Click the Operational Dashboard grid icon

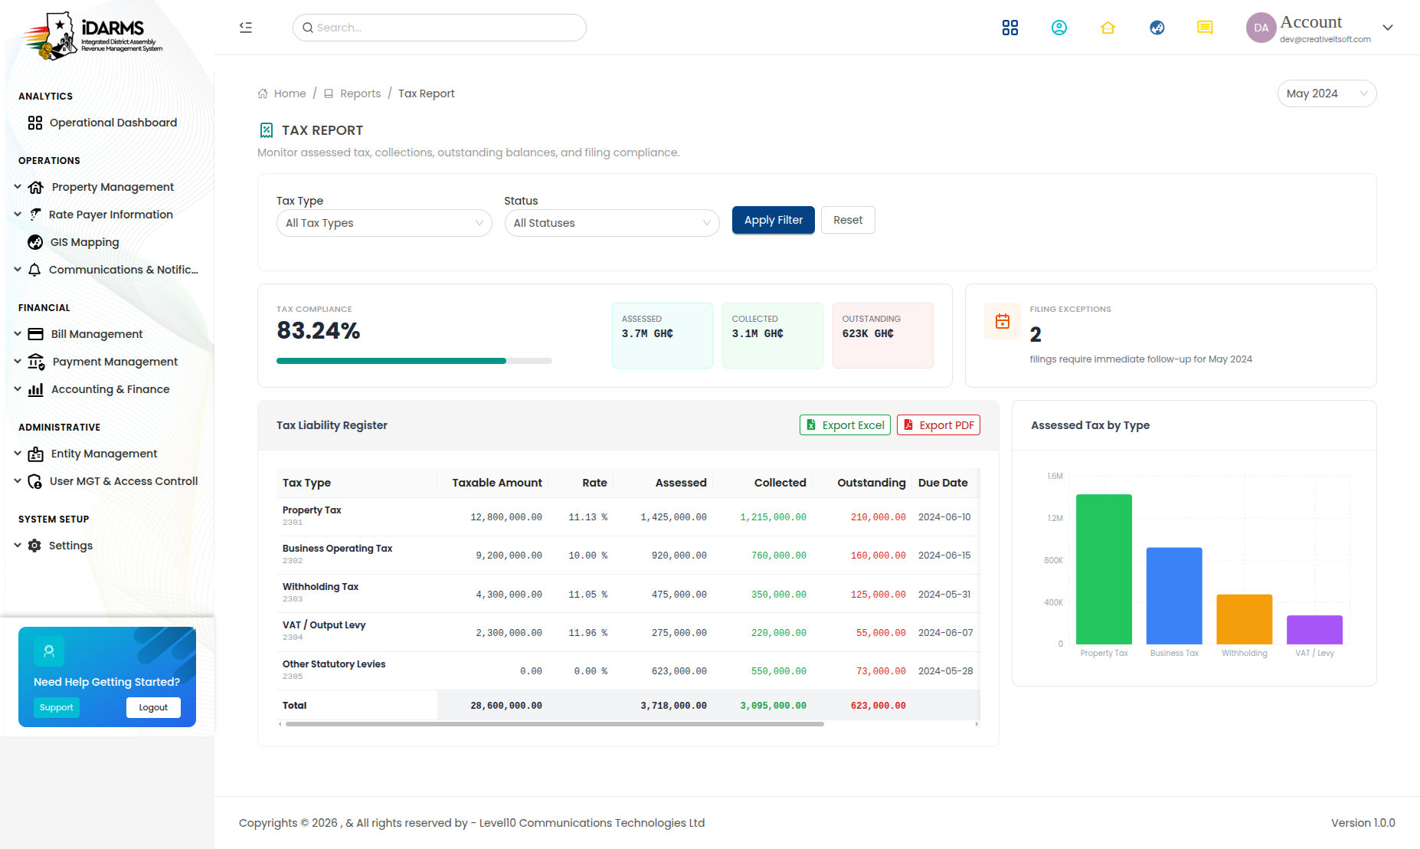[x=35, y=123]
